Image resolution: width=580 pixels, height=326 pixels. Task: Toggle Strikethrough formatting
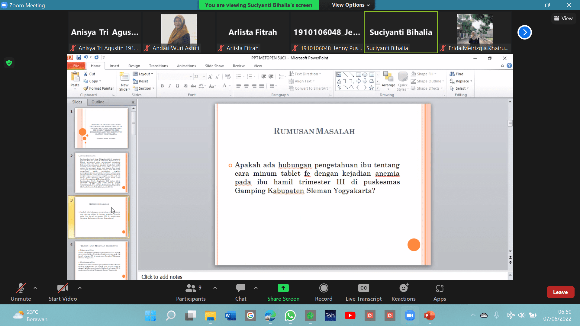pyautogui.click(x=193, y=86)
